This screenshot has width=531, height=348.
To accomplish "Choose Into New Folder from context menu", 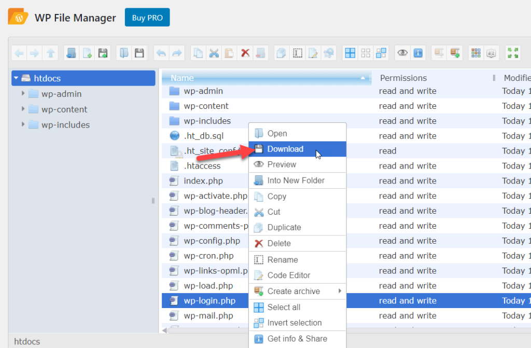I will (297, 180).
